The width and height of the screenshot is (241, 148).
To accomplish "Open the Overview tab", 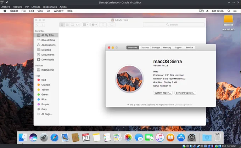I will click(x=133, y=47).
